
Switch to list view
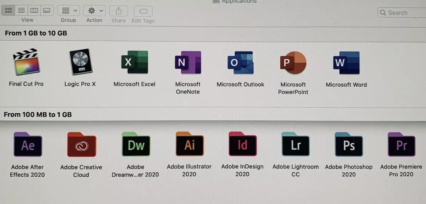[x=21, y=10]
